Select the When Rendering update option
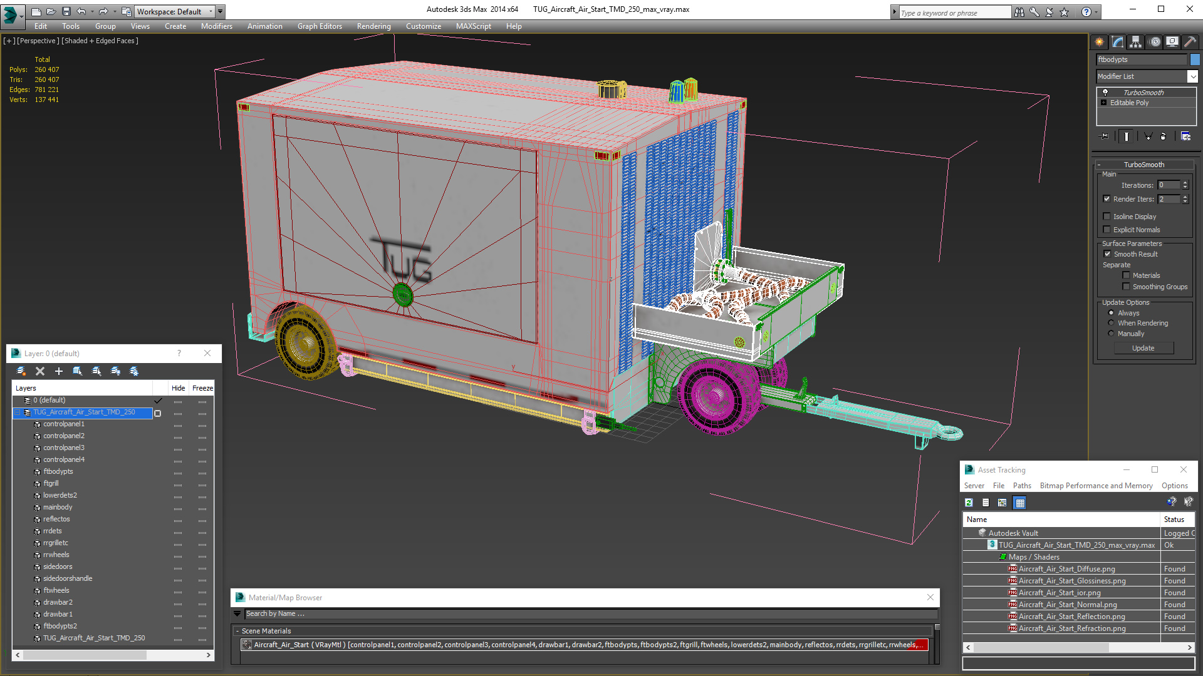 click(x=1111, y=323)
